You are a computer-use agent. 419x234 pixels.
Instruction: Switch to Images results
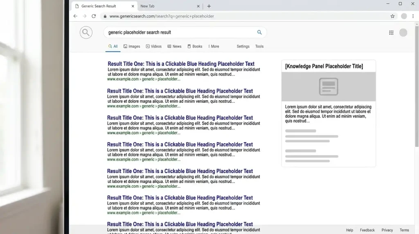pyautogui.click(x=132, y=47)
